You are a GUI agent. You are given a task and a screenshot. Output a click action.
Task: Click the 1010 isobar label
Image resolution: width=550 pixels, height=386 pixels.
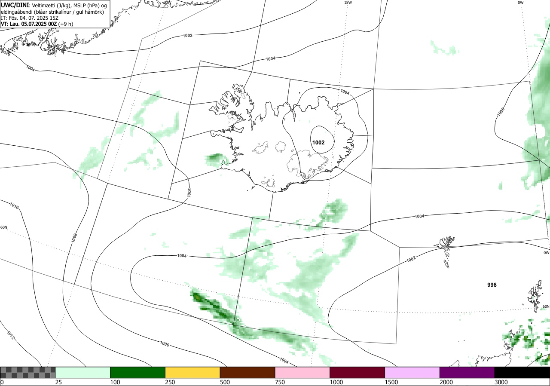click(x=14, y=207)
